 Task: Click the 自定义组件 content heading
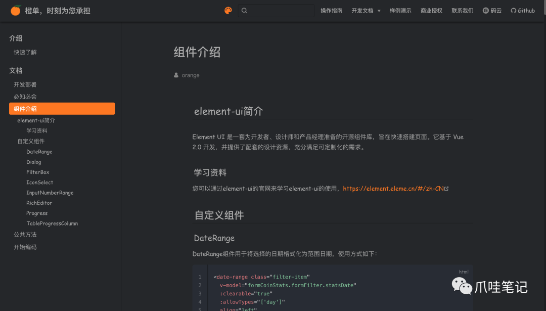coord(219,215)
